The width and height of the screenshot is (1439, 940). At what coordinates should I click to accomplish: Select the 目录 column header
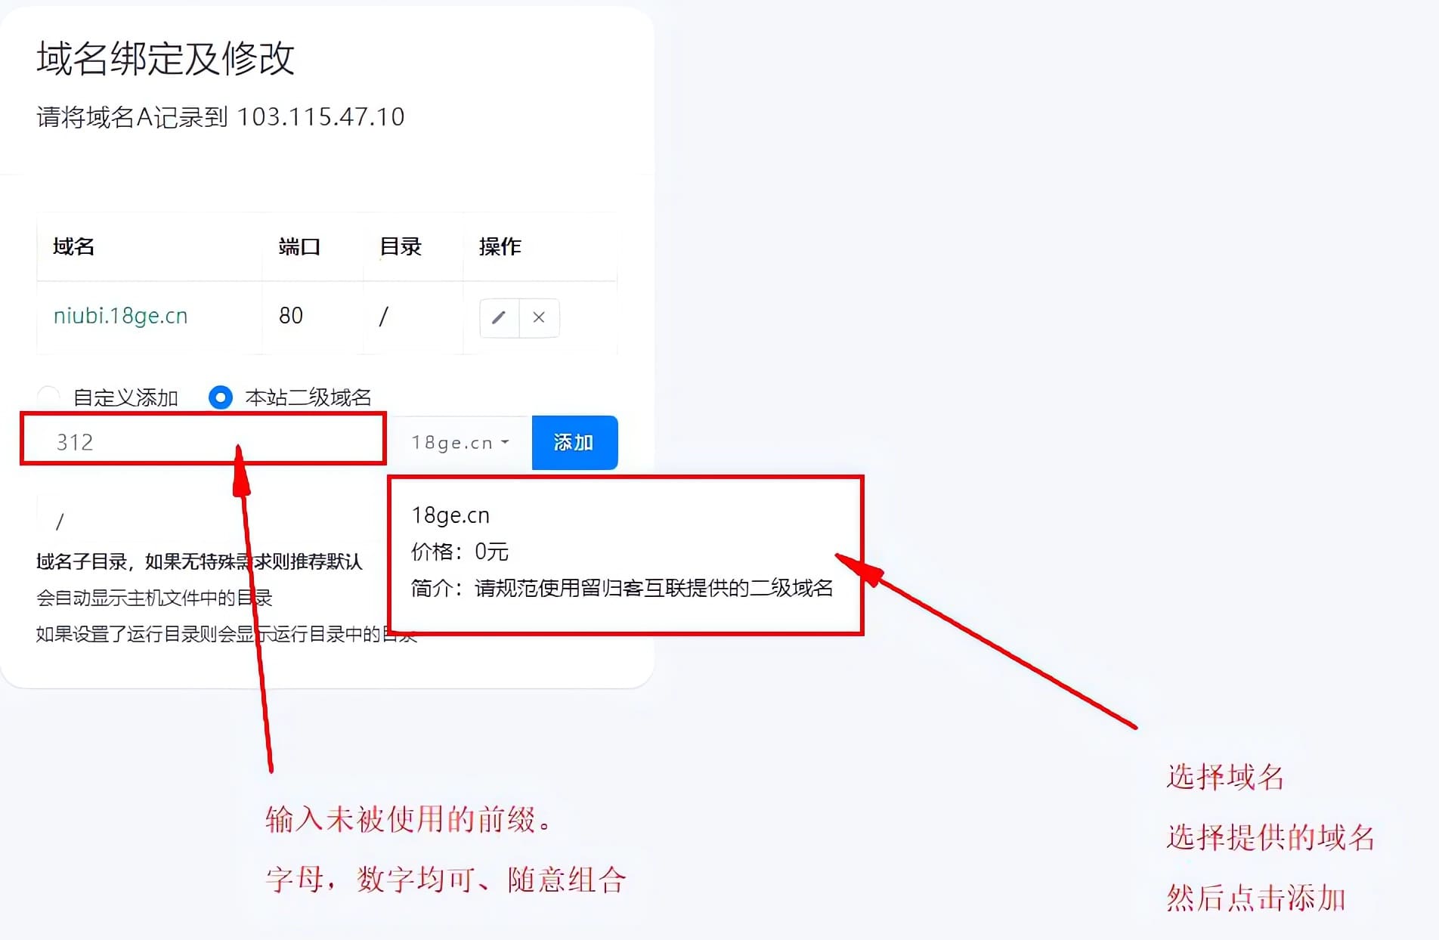(x=400, y=246)
